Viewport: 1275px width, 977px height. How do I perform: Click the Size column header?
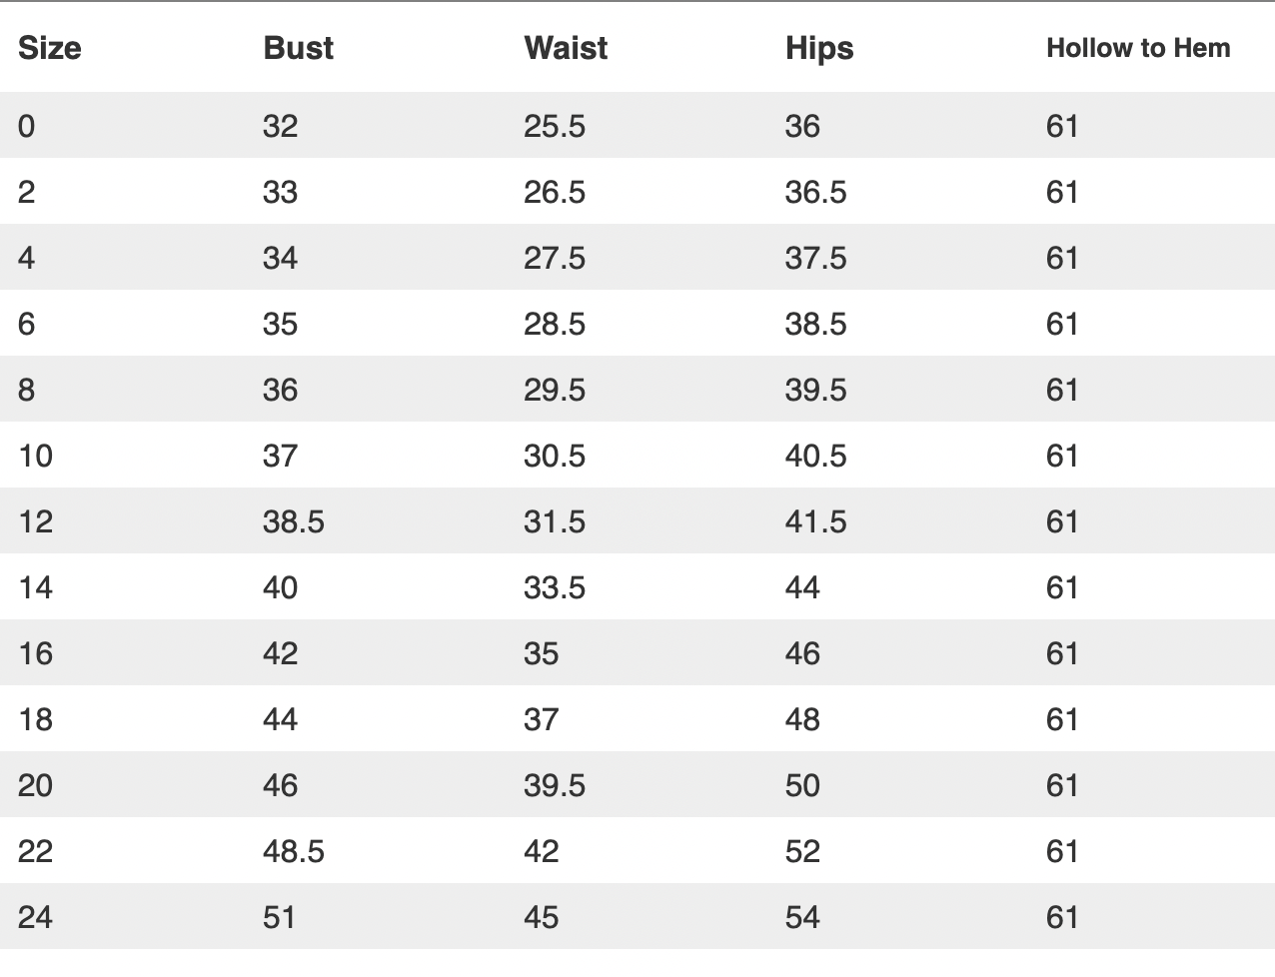[50, 48]
